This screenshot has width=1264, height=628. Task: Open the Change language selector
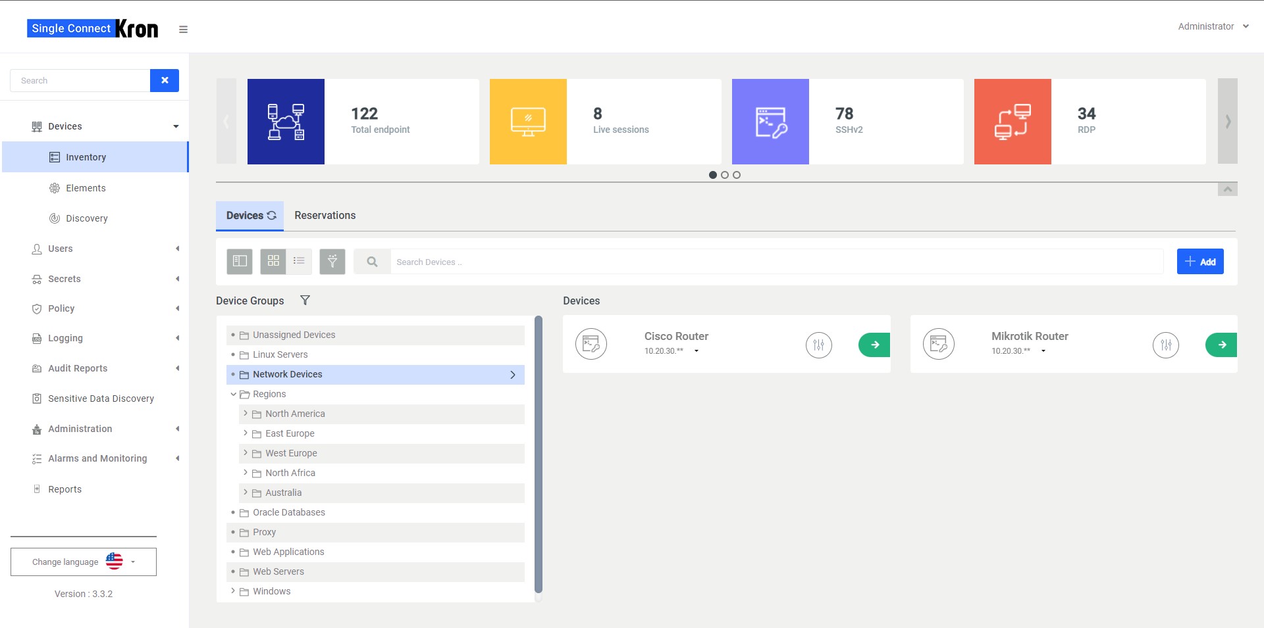(83, 562)
